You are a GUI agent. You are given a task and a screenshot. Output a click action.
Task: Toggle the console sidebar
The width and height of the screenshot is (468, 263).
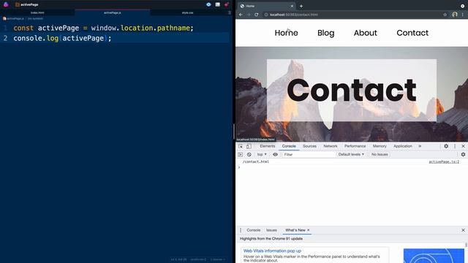pos(241,154)
